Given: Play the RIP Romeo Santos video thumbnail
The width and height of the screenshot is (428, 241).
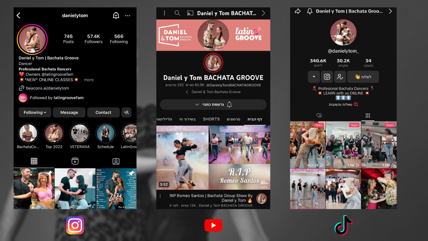Looking at the screenshot, I should [x=213, y=158].
